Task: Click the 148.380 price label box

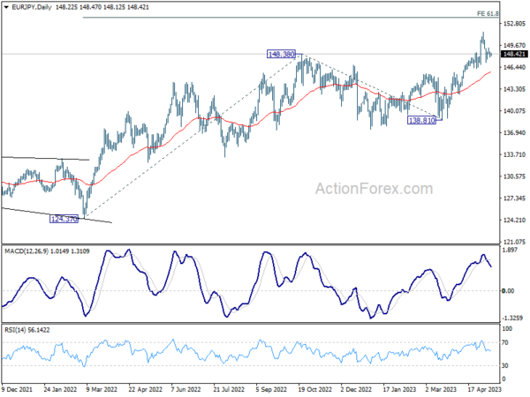Action: 281,54
